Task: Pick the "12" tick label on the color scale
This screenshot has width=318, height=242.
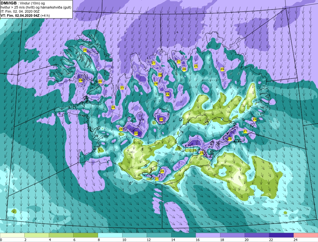Action: coord(149,240)
